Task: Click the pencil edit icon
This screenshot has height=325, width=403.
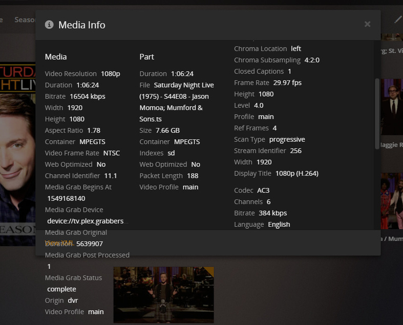Action: tap(398, 19)
